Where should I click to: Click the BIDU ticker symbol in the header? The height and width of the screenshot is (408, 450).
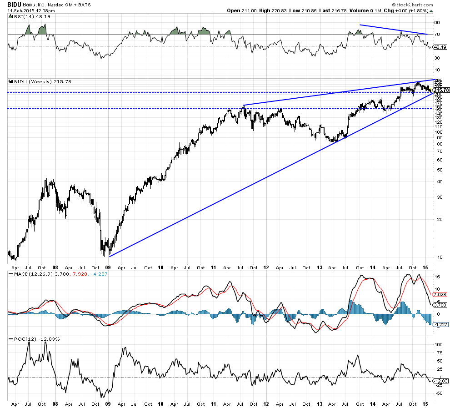14,5
